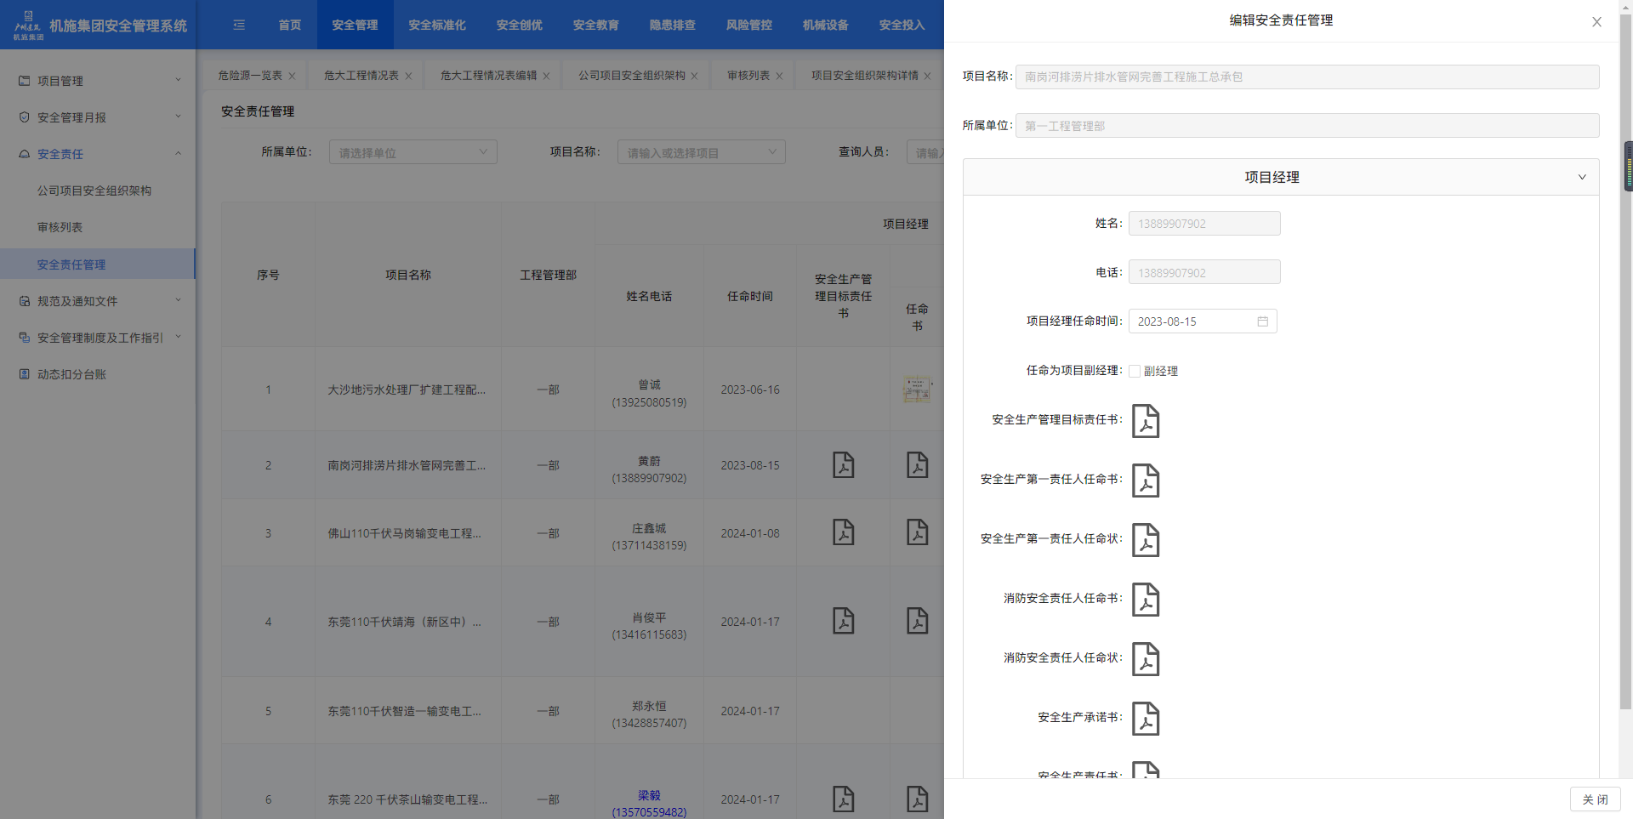Click the 关闭 button in the dialog
This screenshot has height=819, width=1633.
point(1594,799)
